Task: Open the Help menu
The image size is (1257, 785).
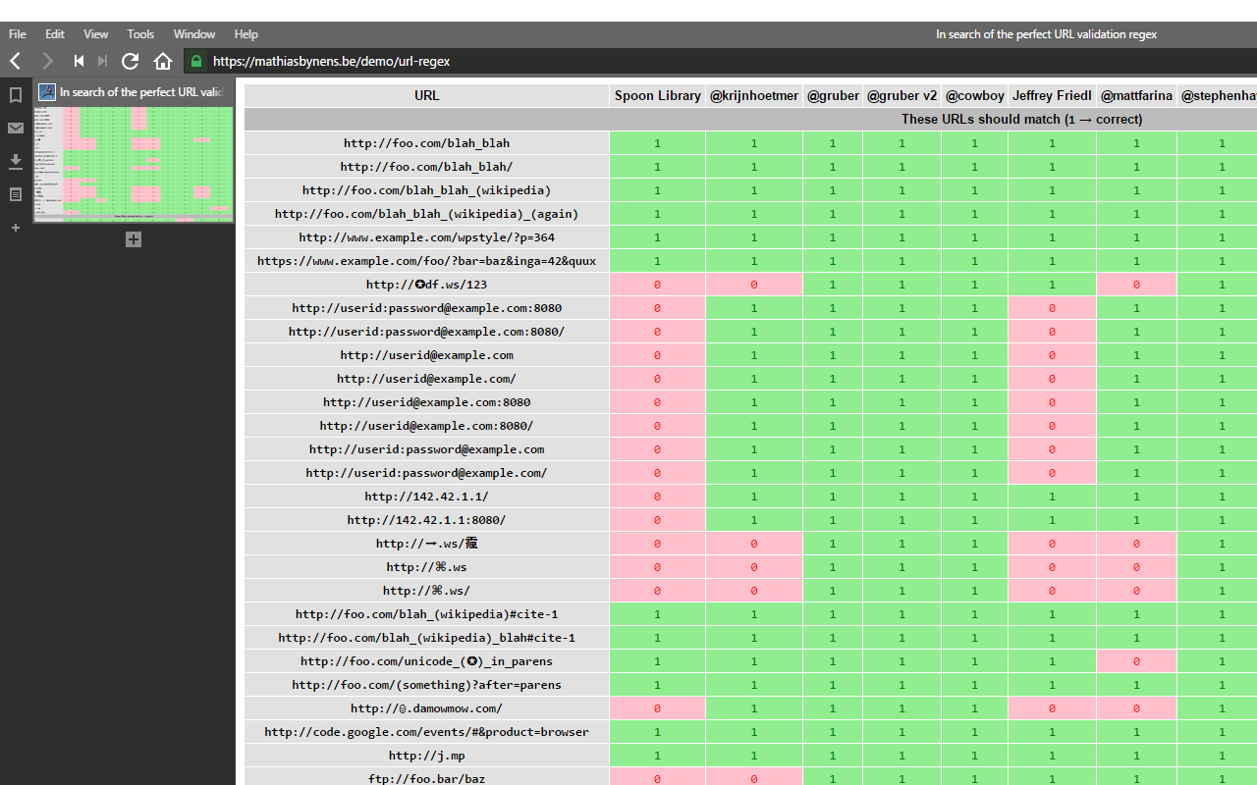Action: pyautogui.click(x=246, y=34)
